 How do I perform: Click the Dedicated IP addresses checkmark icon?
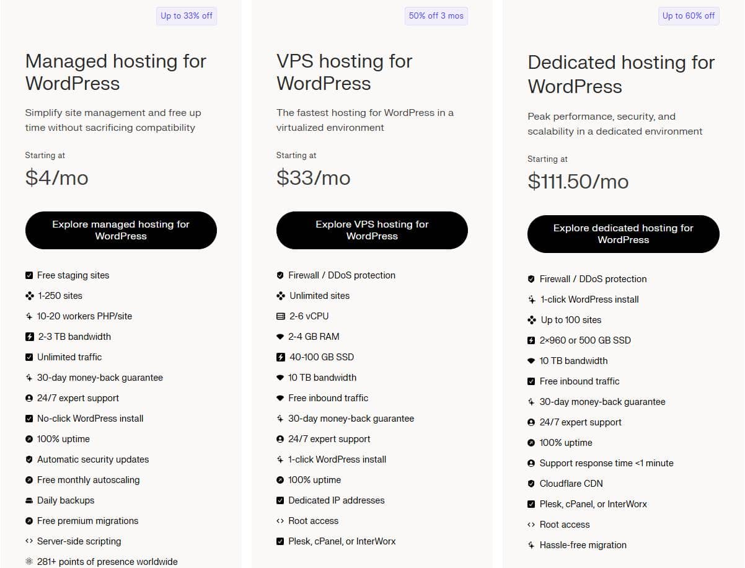pyautogui.click(x=280, y=500)
